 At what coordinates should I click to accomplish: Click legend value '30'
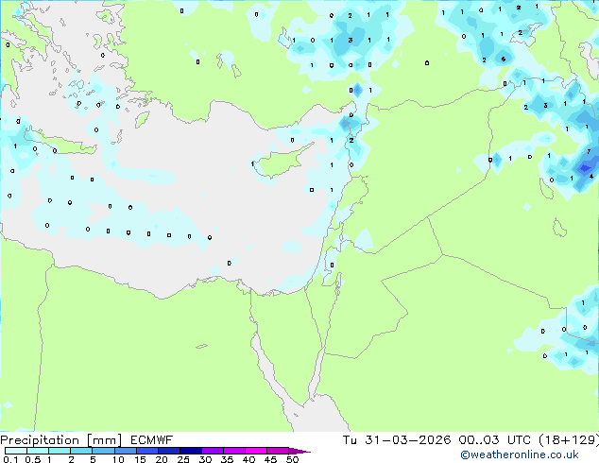click(x=205, y=459)
